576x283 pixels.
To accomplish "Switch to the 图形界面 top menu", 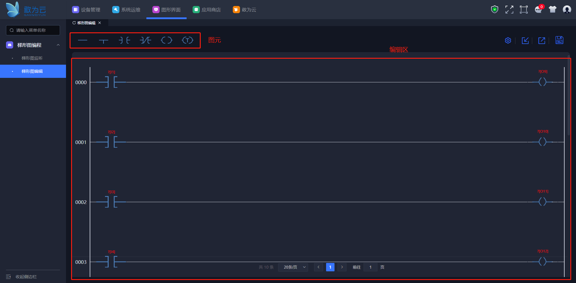I will 166,10.
